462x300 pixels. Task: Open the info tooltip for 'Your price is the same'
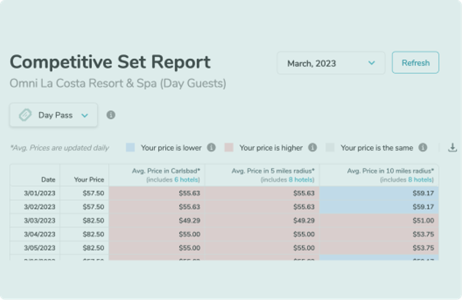(423, 147)
